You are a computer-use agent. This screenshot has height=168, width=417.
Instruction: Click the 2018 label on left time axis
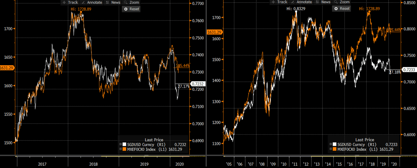[94, 165]
